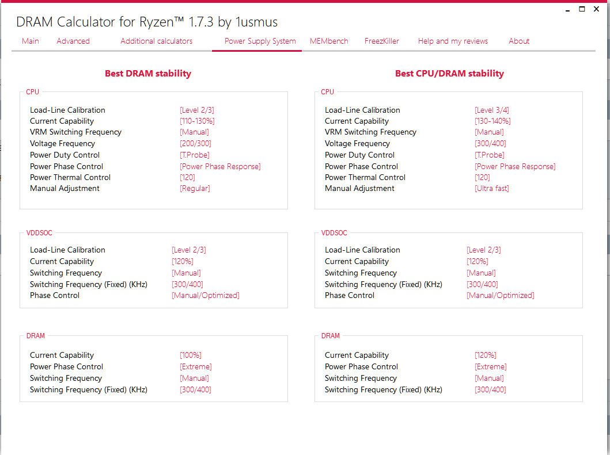Click Manual Adjustment value [Ultra fast]
This screenshot has width=610, height=455.
pos(492,189)
